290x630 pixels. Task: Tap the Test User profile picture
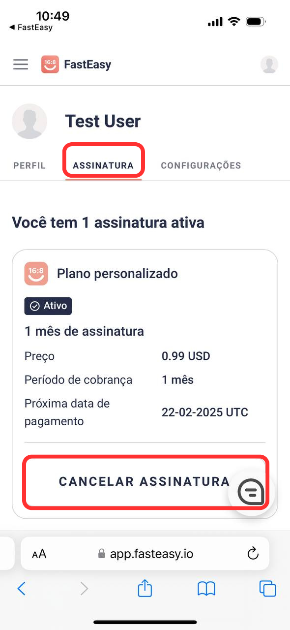pos(29,121)
